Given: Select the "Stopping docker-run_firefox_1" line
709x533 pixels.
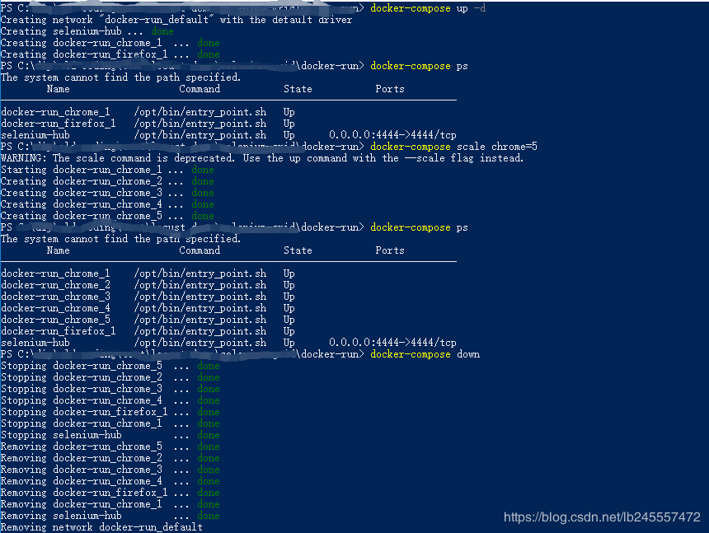Looking at the screenshot, I should coord(84,412).
